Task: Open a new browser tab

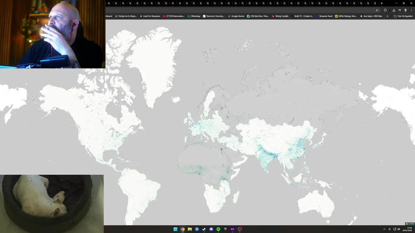Action: 382,3
